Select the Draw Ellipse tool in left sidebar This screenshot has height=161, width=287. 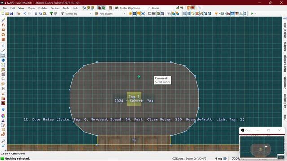(x=3, y=34)
